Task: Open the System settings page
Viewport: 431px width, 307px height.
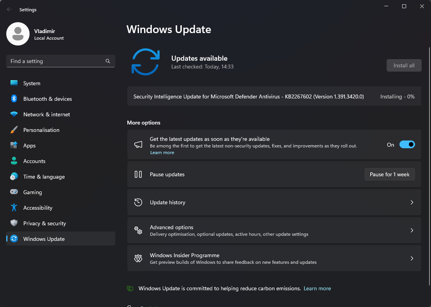Action: (32, 83)
